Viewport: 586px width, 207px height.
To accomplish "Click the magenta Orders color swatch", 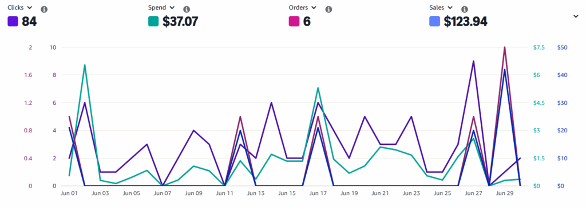I will pos(294,21).
